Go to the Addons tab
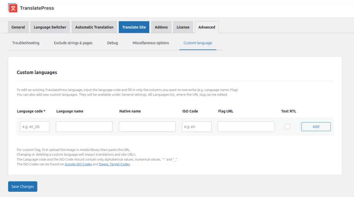This screenshot has height=197, width=354. coord(161,27)
